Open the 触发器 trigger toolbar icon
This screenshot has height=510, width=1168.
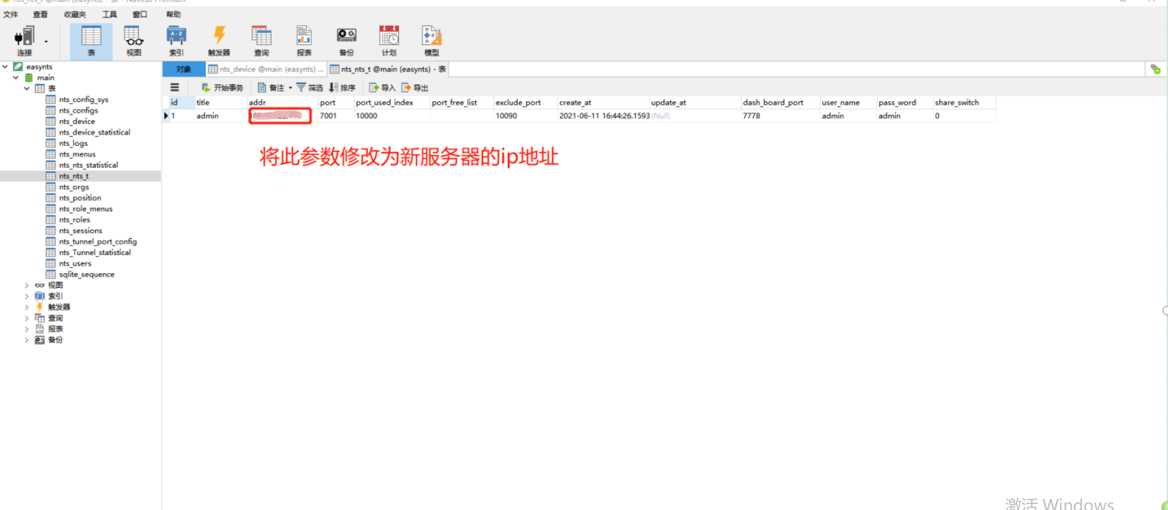click(219, 41)
